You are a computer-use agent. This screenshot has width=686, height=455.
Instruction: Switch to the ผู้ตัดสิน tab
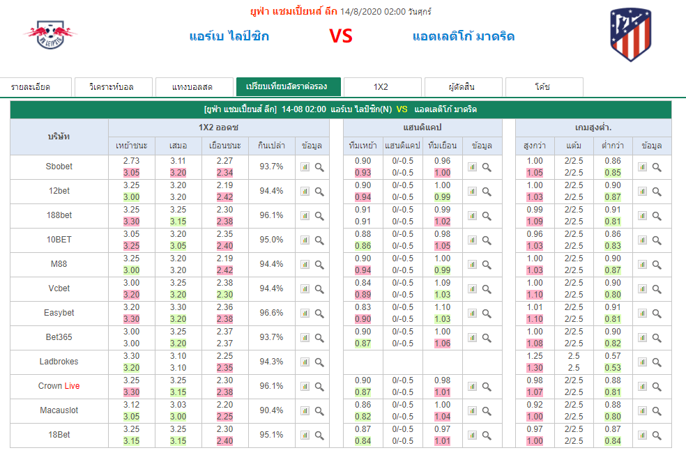(x=464, y=87)
